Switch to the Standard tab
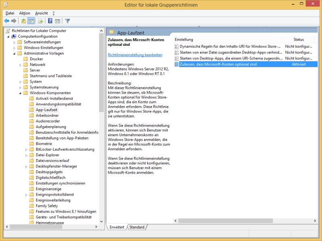The width and height of the screenshot is (322, 241). (137, 227)
